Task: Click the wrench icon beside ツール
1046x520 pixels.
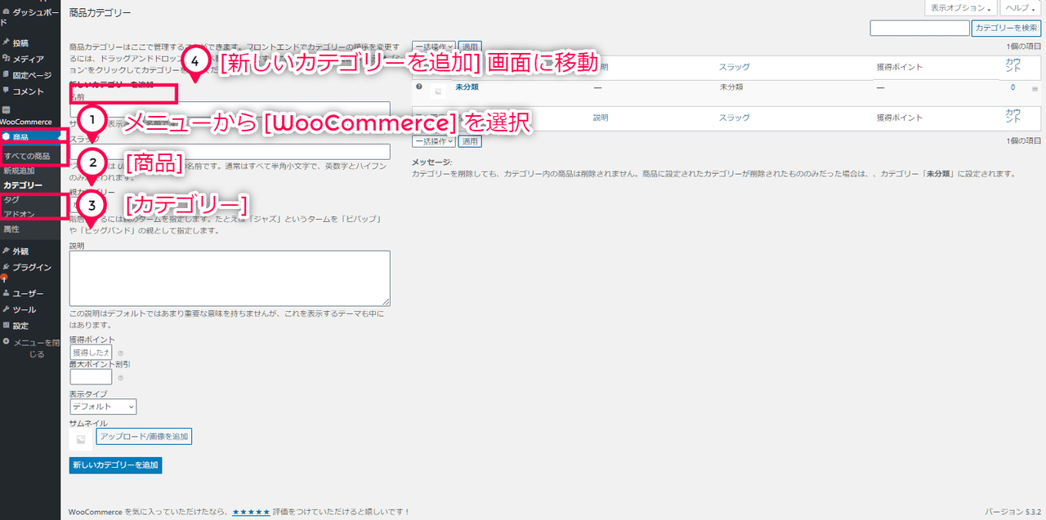Action: click(7, 309)
